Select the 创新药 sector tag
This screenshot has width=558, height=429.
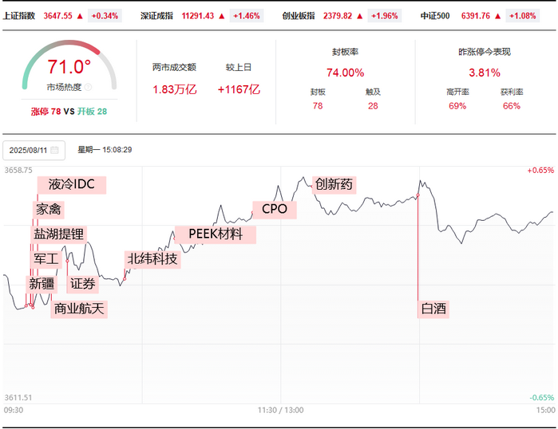coord(334,185)
